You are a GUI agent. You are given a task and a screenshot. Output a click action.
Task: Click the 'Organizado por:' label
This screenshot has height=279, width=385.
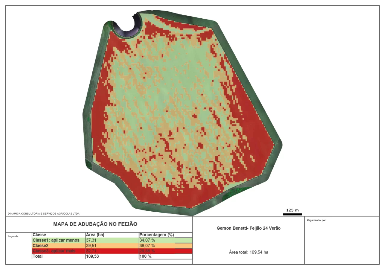(317, 220)
